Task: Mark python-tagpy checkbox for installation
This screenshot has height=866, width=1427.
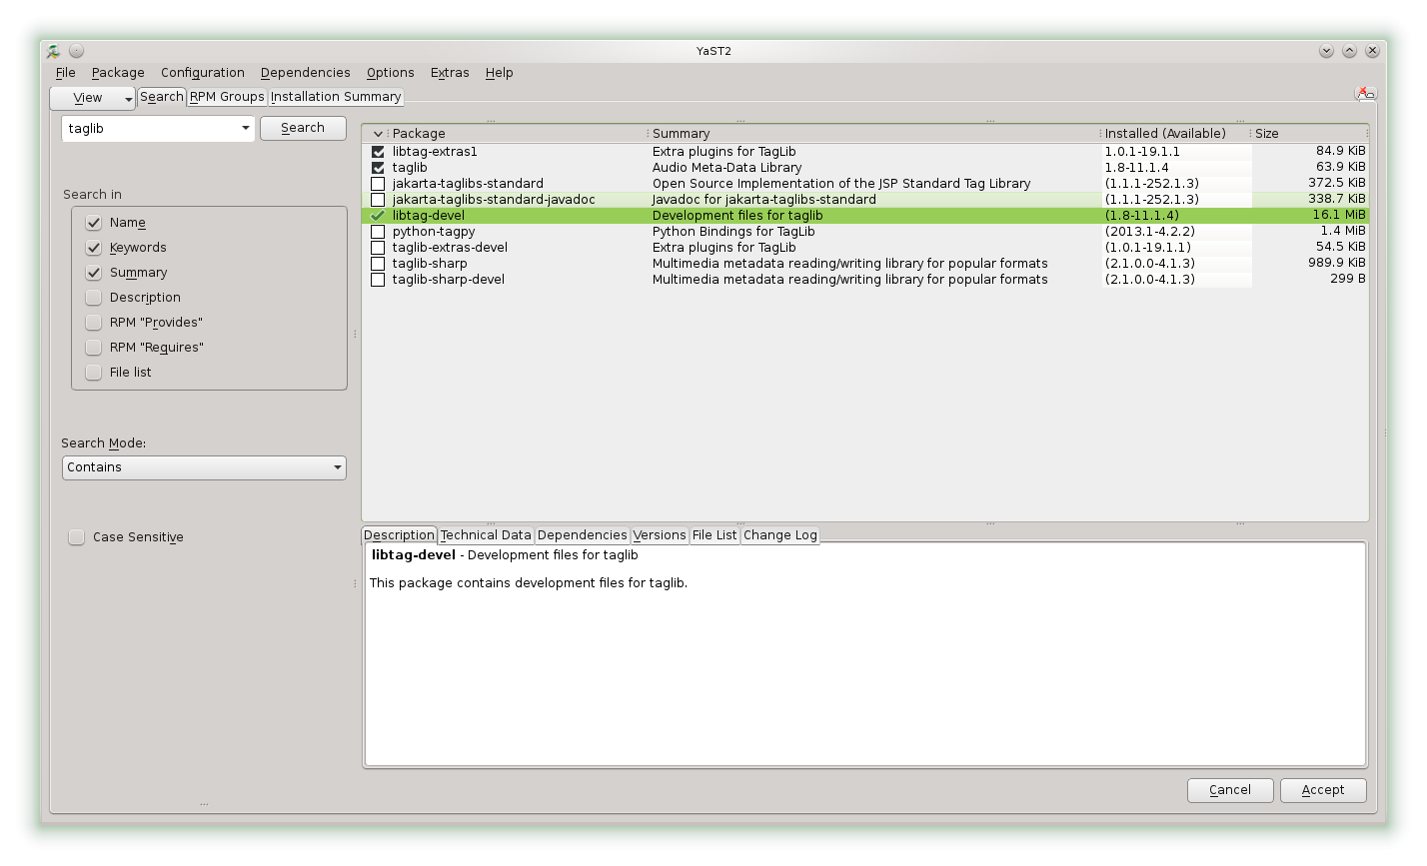Action: point(378,232)
